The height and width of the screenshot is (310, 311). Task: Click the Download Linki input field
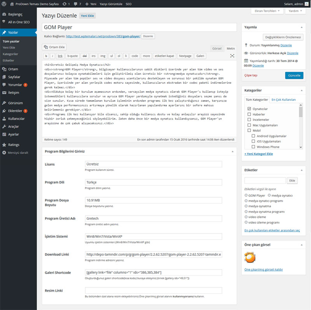point(154,254)
